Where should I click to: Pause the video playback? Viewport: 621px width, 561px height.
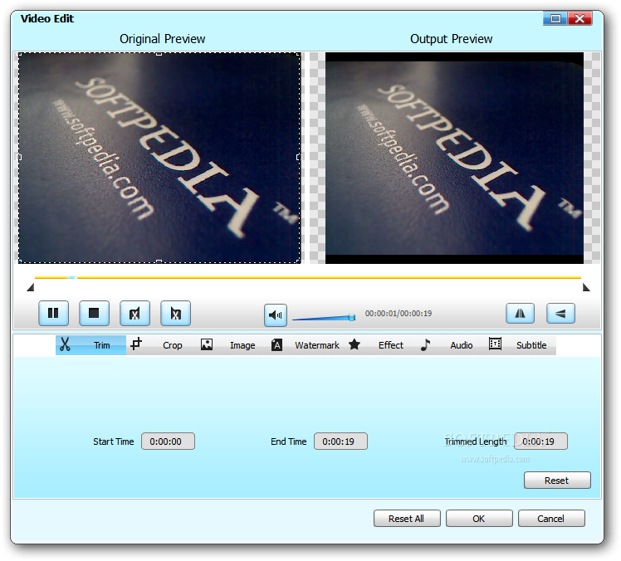tap(53, 313)
